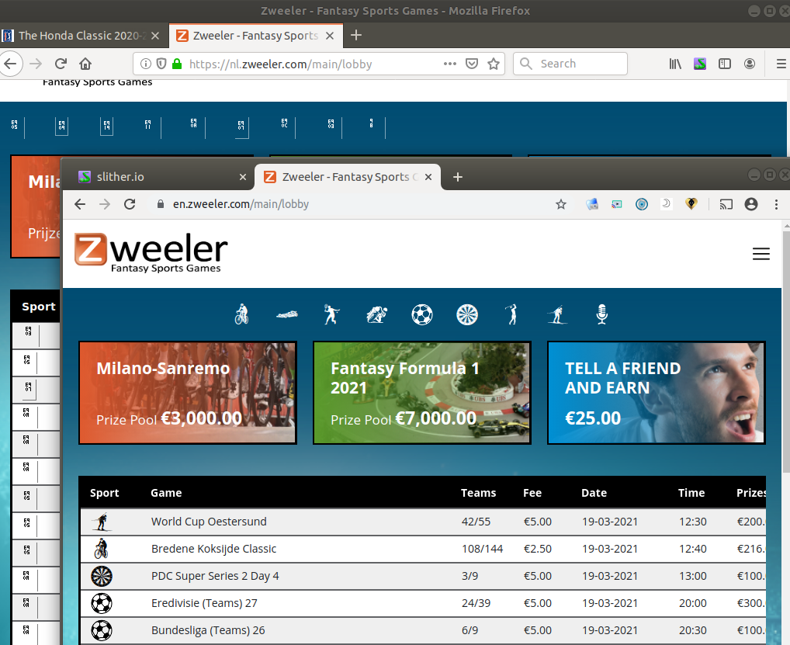Select the darts sport icon
The image size is (790, 645).
[467, 314]
